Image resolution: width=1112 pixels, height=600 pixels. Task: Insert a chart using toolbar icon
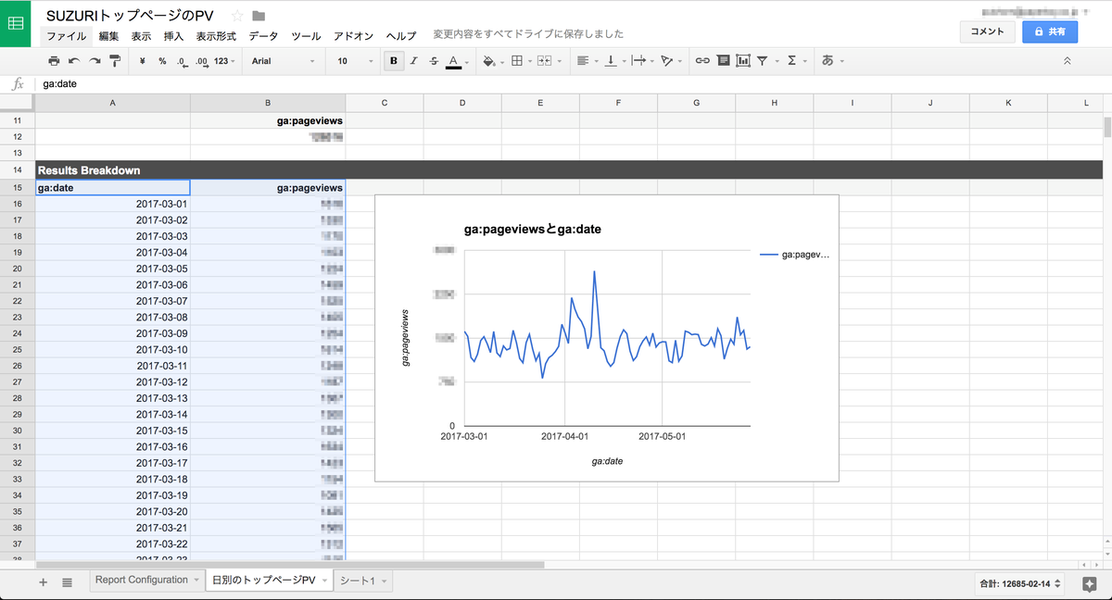[743, 61]
